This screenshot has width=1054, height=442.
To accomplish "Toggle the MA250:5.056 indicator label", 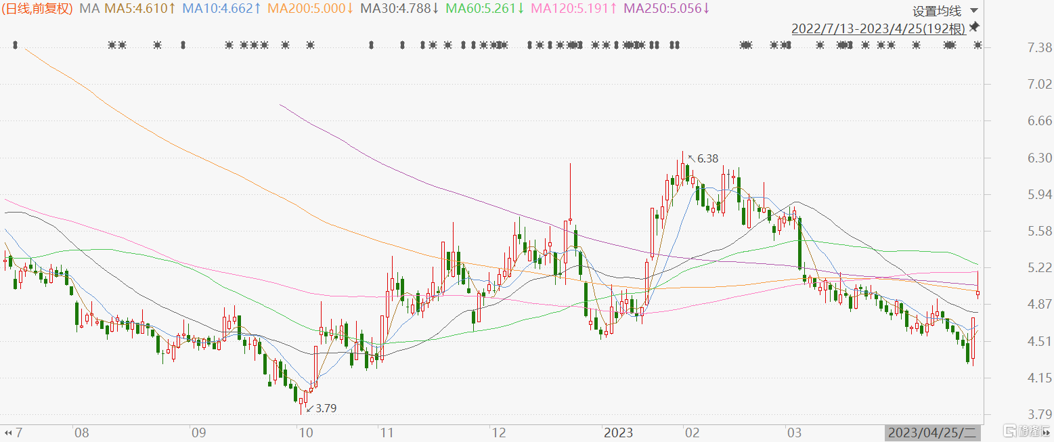I will click(667, 9).
